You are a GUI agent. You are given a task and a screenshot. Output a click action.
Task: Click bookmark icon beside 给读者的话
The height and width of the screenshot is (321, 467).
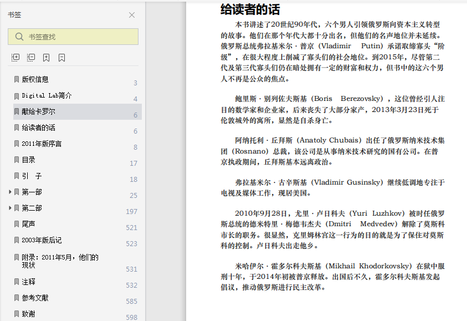click(17, 128)
